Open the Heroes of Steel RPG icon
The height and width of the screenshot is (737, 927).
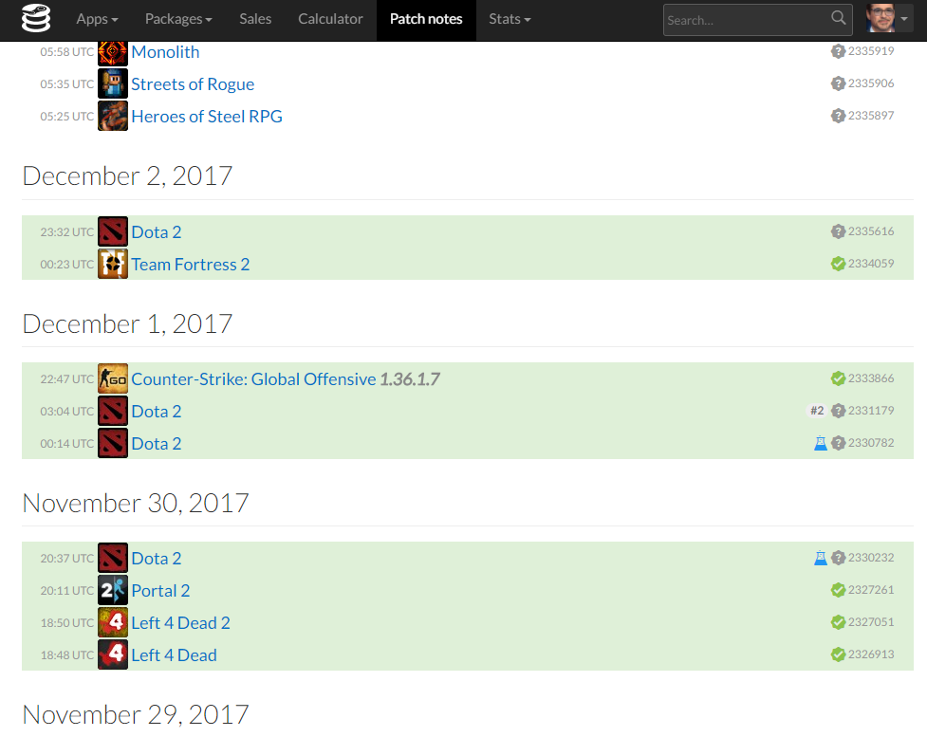[112, 116]
